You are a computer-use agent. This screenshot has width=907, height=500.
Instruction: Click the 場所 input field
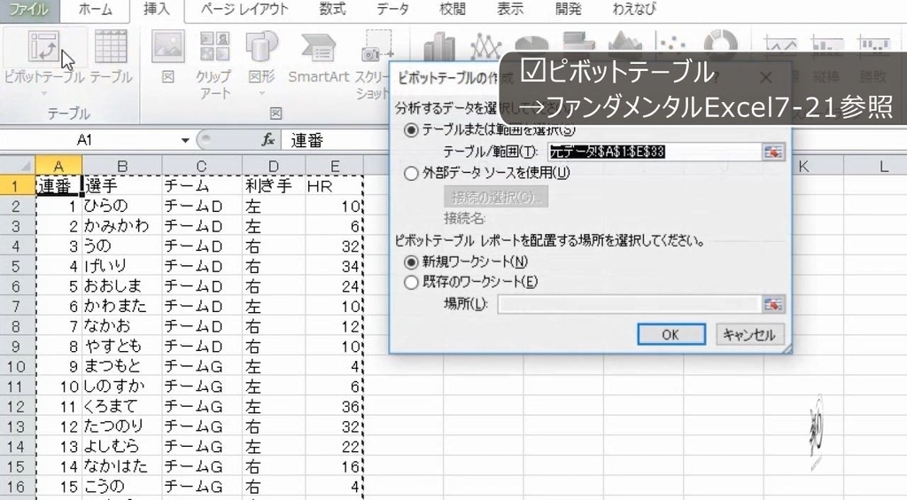coord(629,304)
